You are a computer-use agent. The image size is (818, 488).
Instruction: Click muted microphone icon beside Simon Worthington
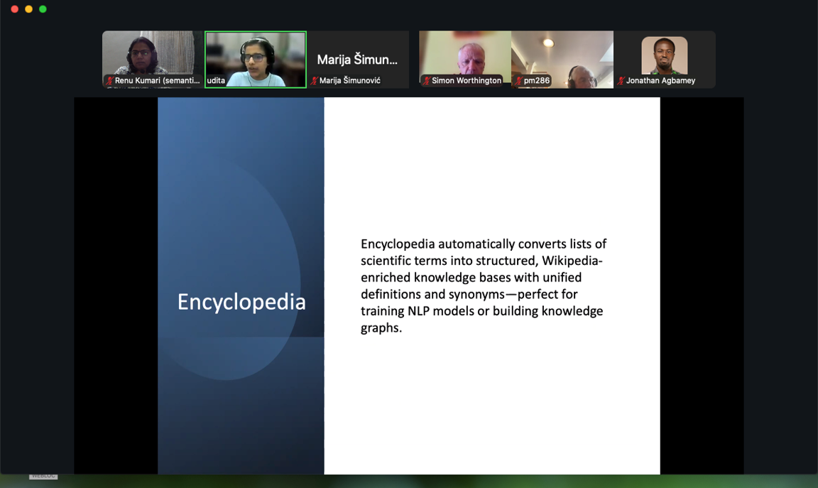427,80
